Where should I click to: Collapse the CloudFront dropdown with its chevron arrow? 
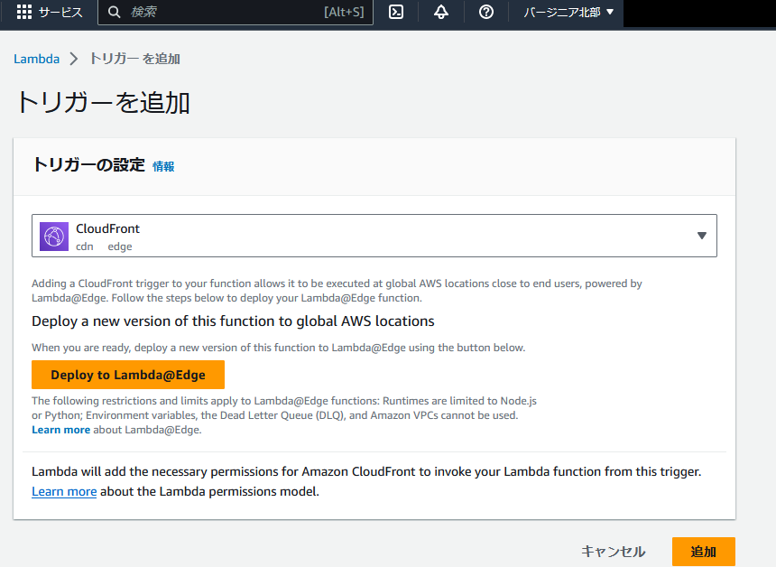point(702,235)
